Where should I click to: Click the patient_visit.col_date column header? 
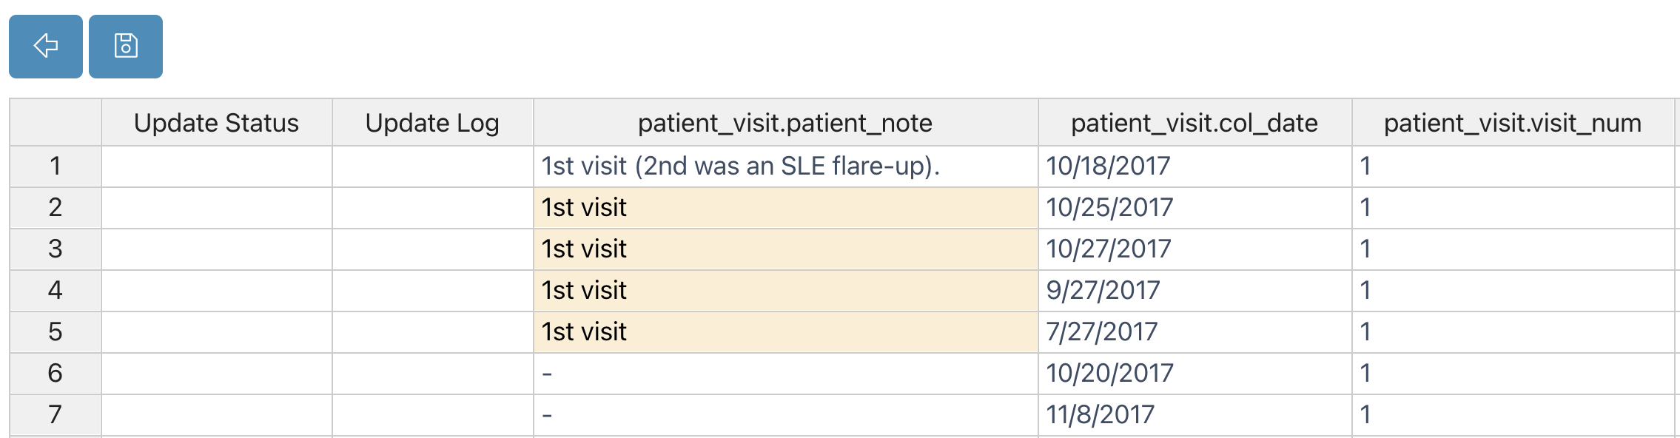pos(1195,123)
